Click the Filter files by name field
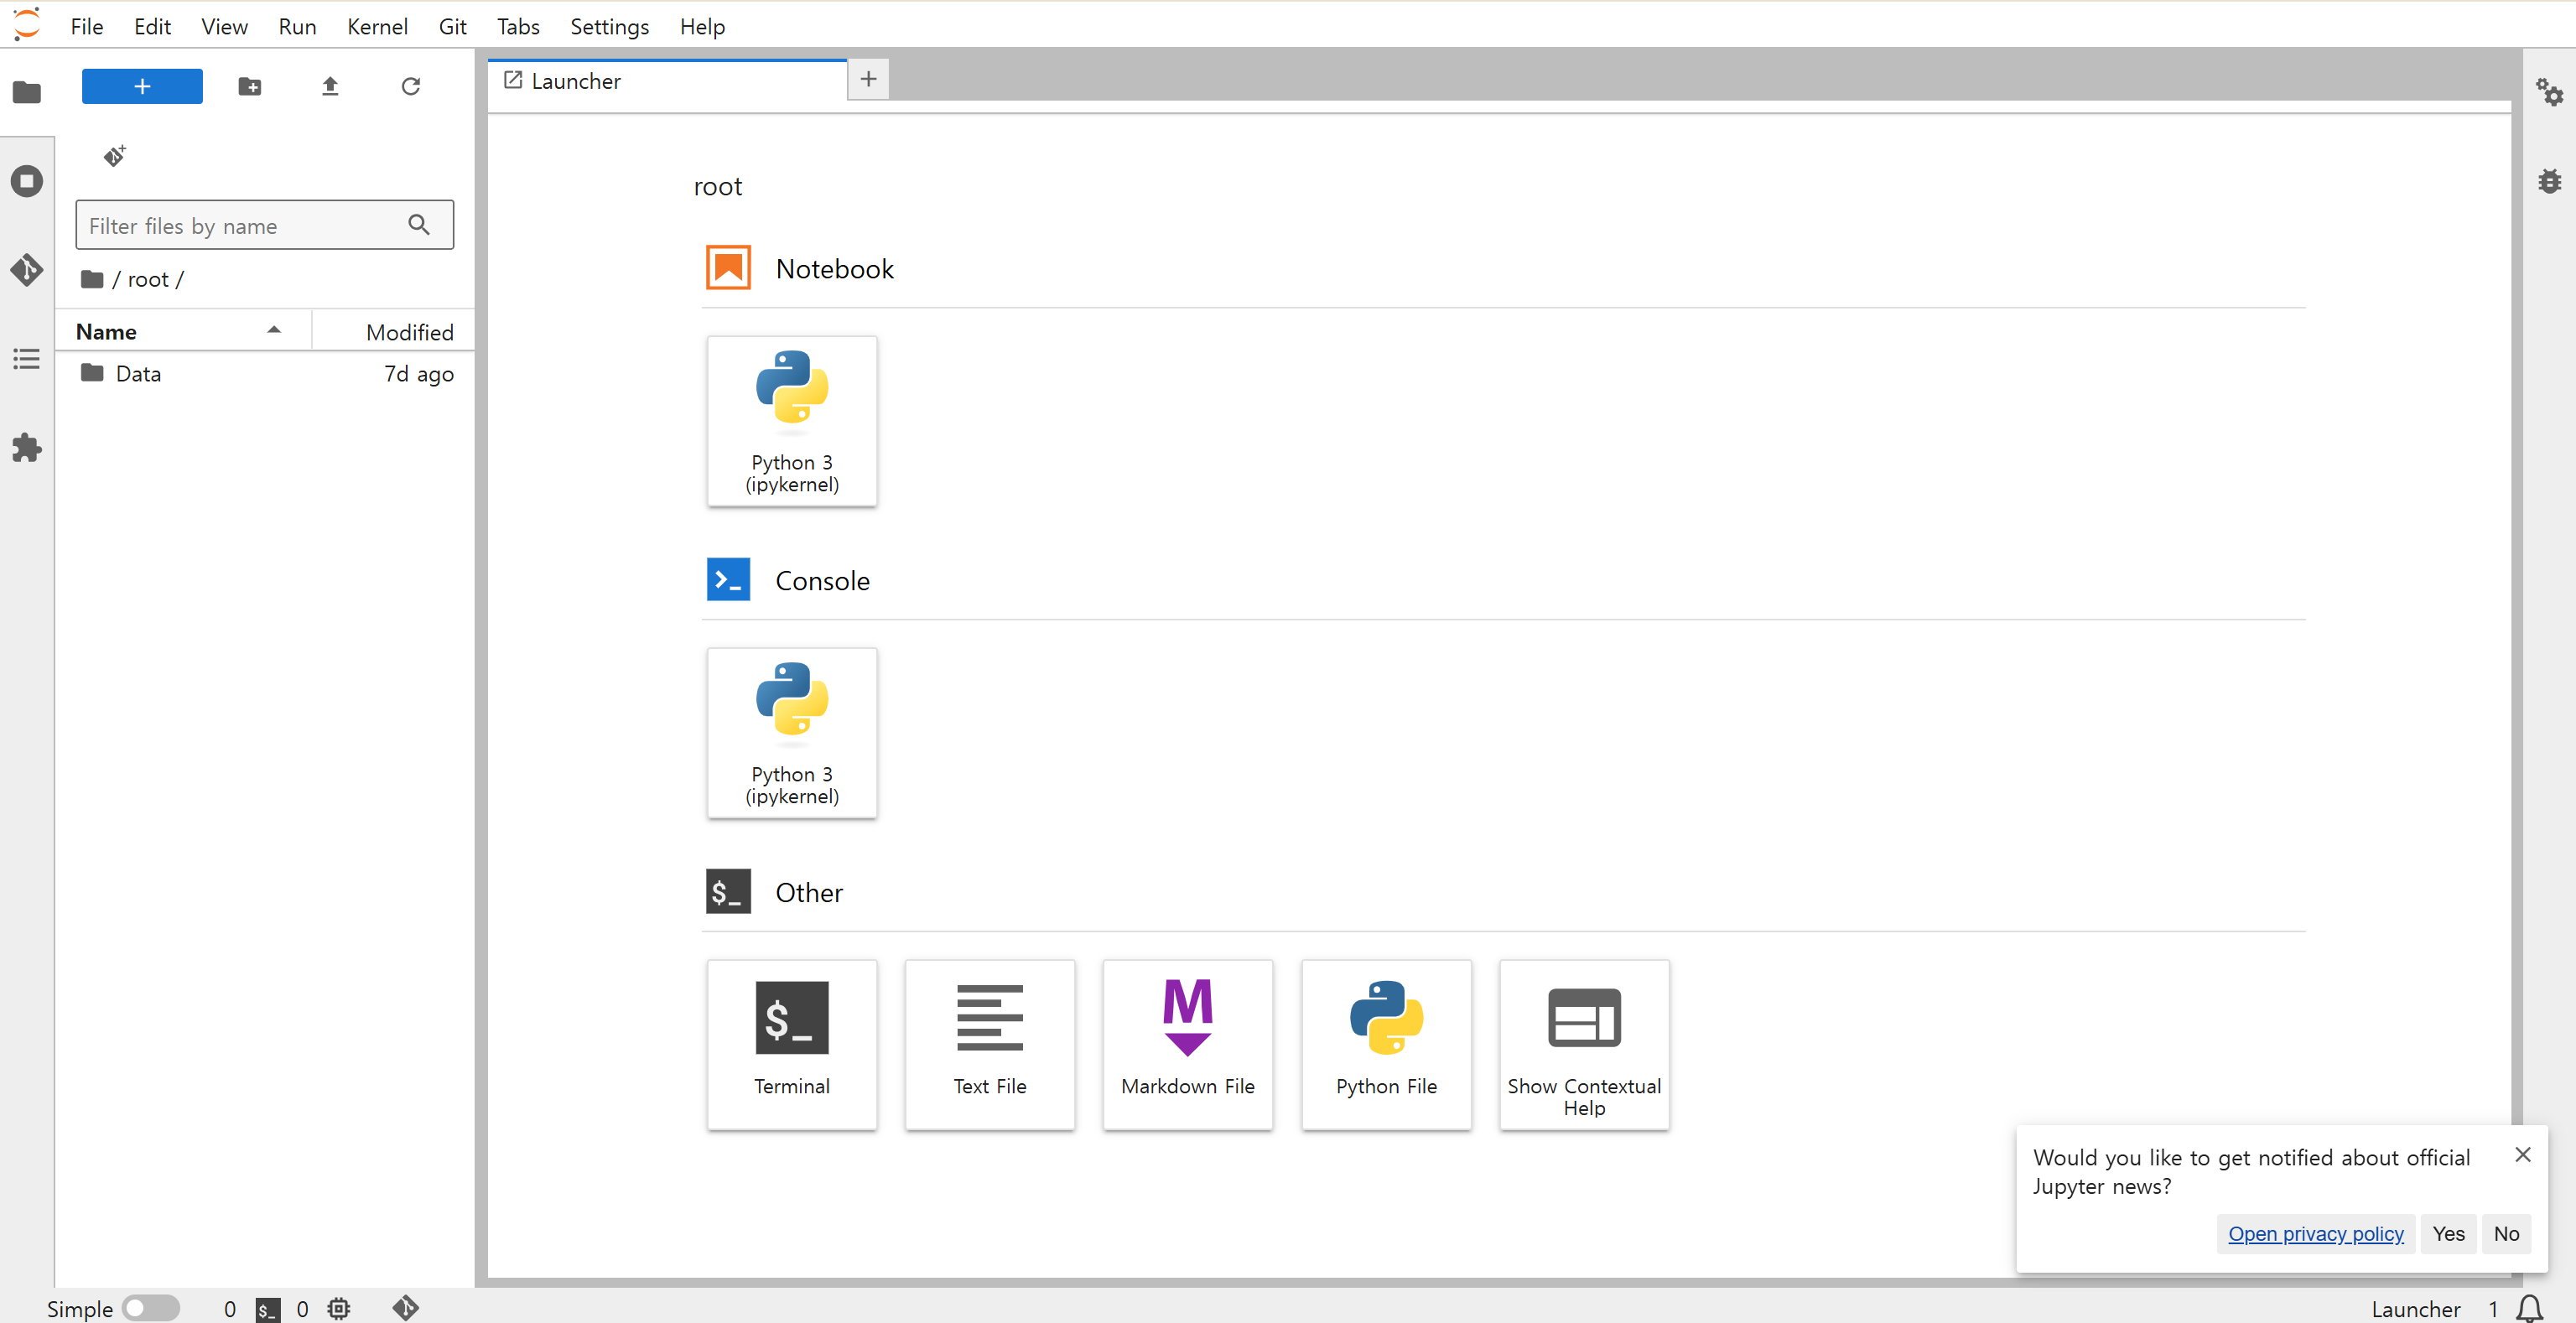Screen dimensions: 2576x1323 (264, 225)
